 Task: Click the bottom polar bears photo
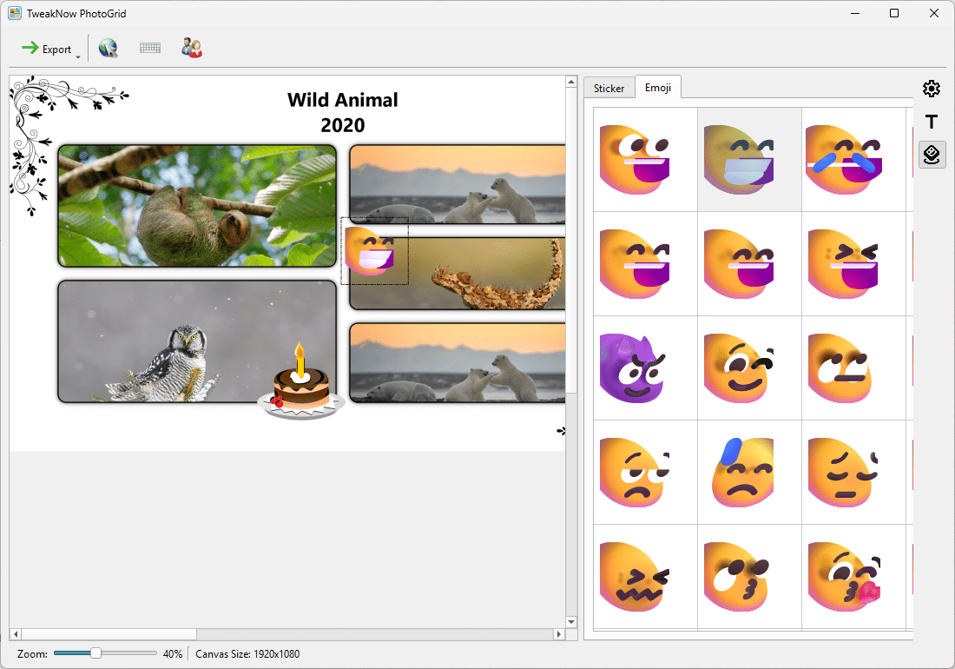click(458, 362)
